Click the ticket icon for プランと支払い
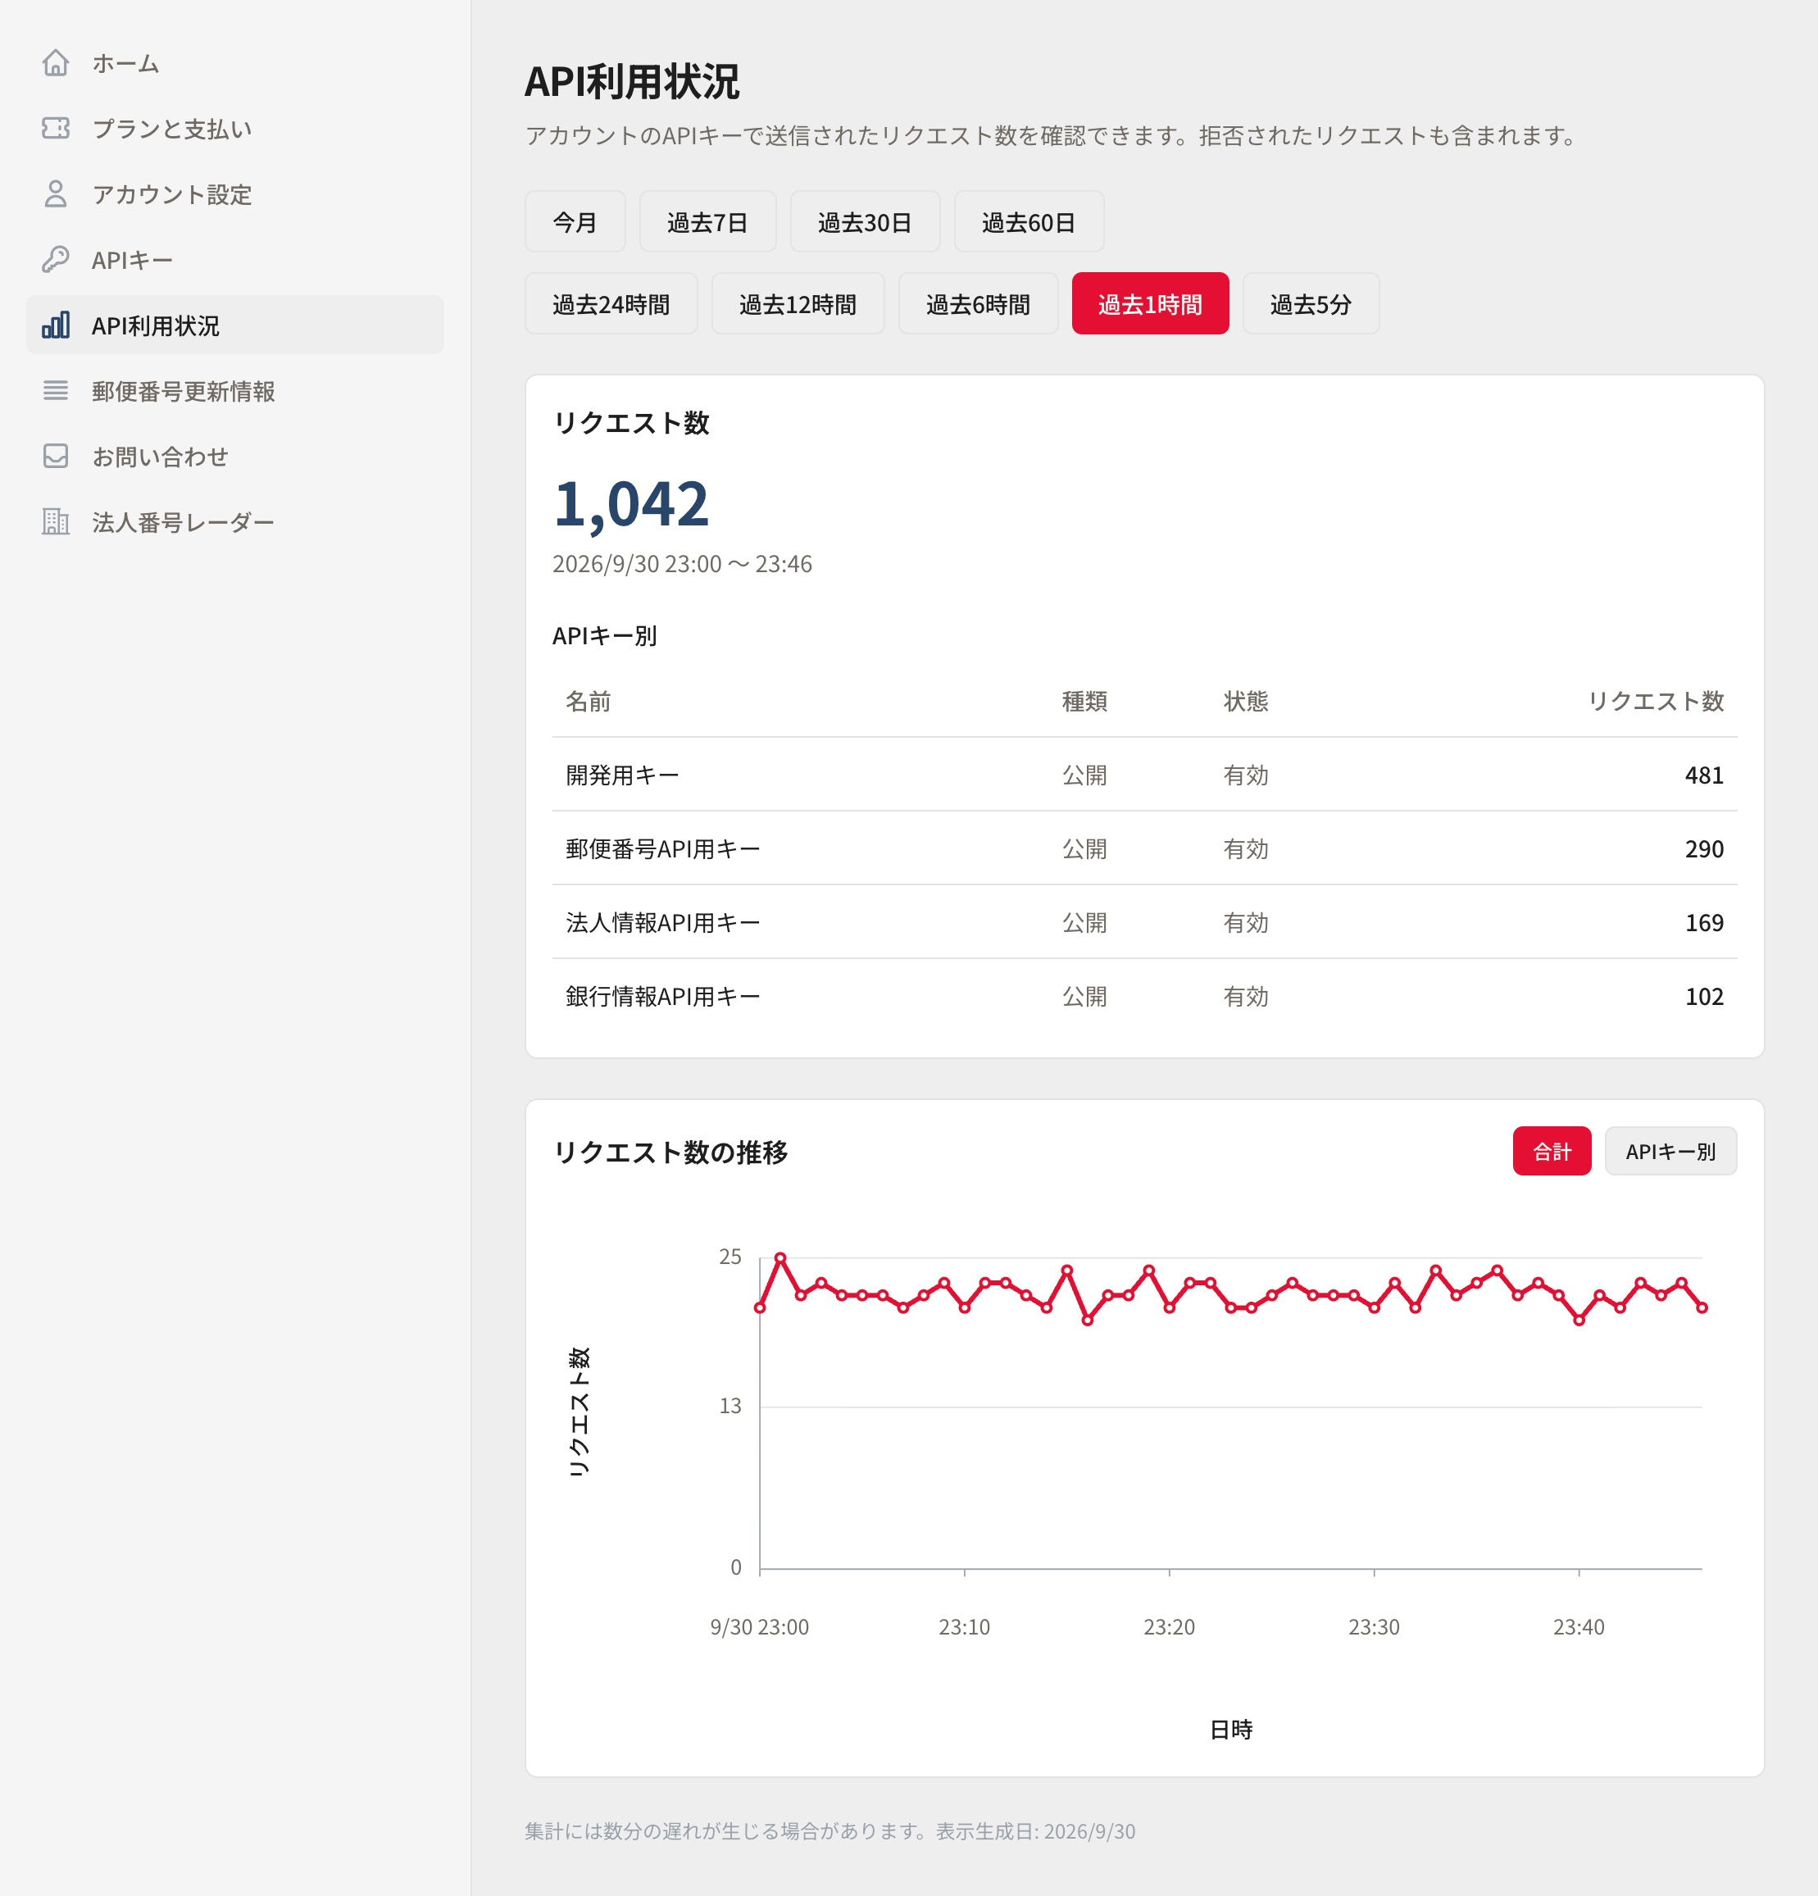 click(56, 129)
